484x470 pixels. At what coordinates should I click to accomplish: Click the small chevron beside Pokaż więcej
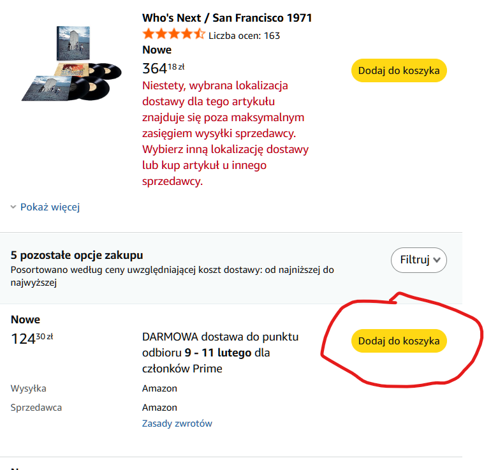(x=14, y=207)
